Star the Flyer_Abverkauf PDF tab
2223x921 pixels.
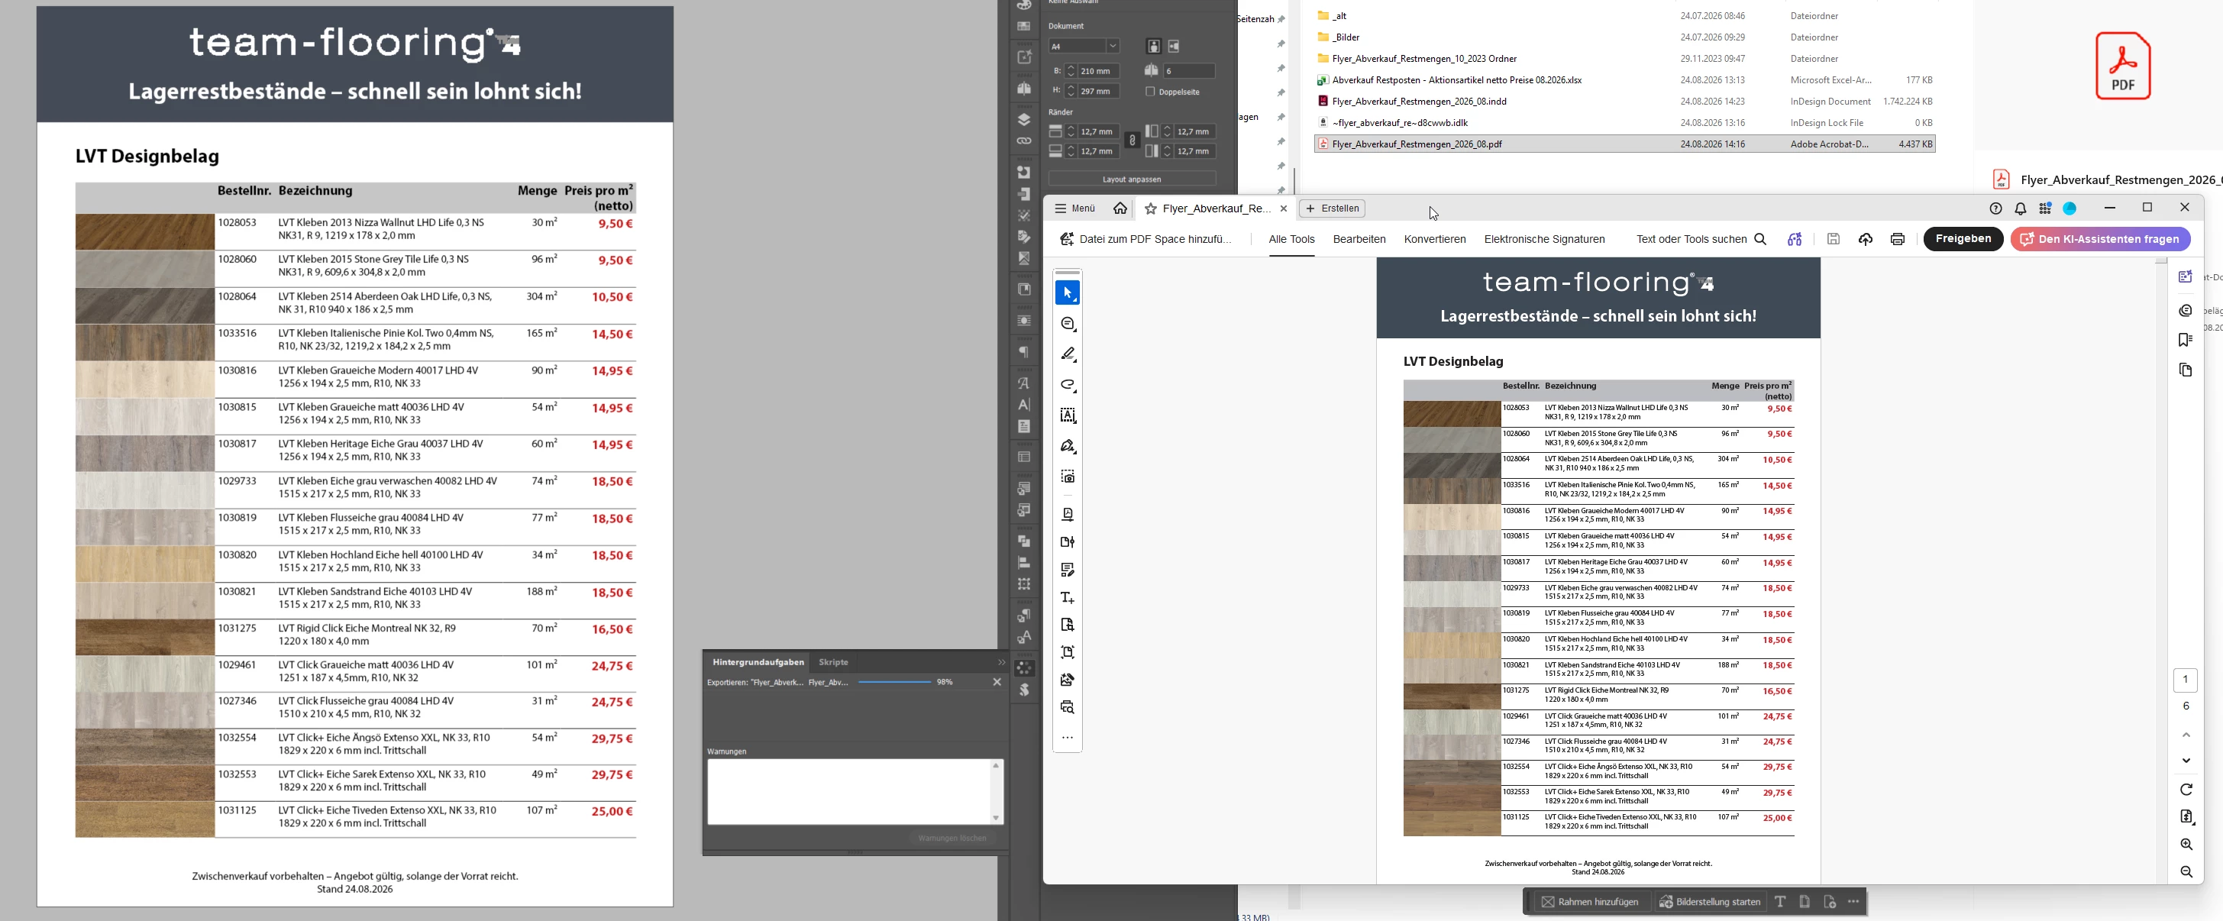[x=1150, y=209]
